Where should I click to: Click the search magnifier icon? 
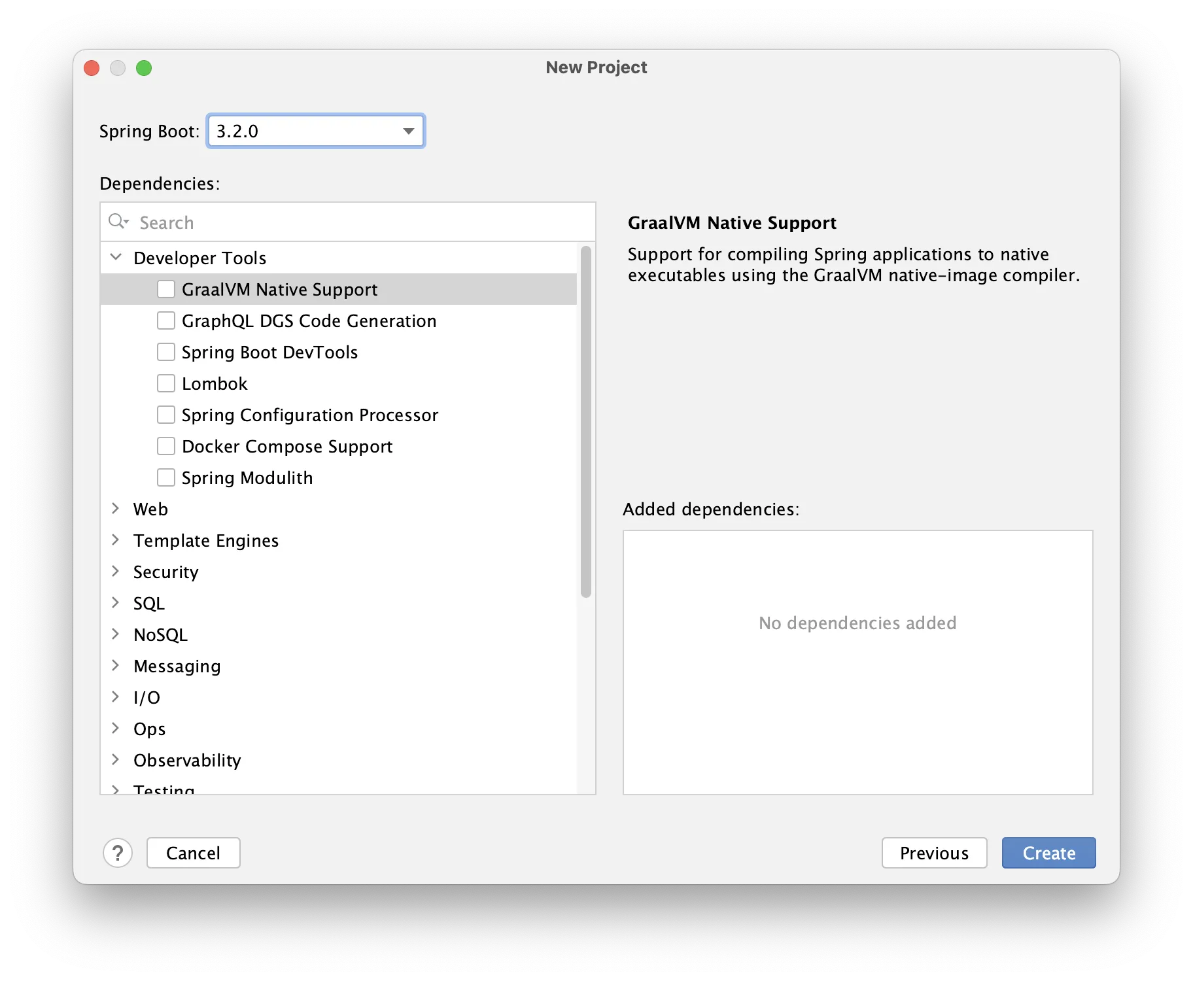tap(118, 222)
